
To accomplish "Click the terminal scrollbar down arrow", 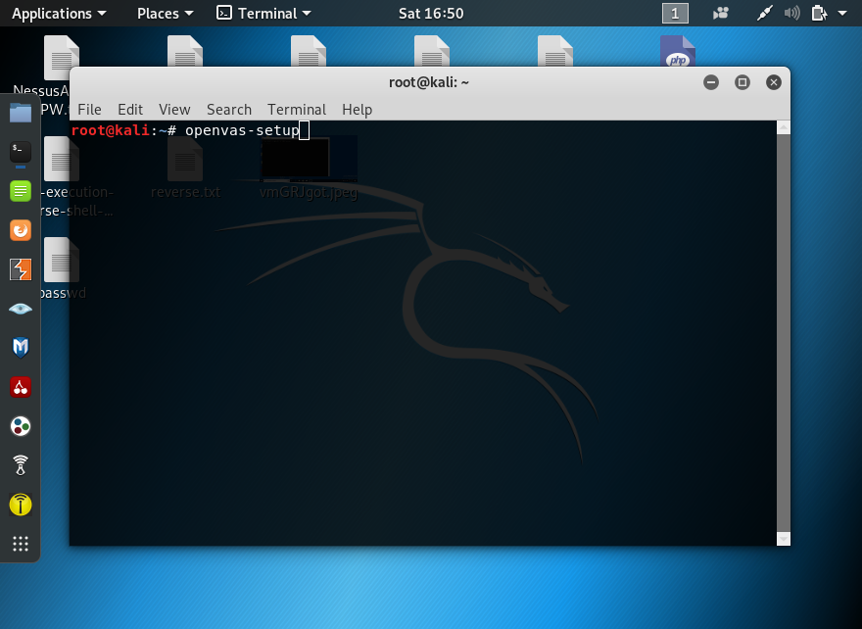I will [x=784, y=539].
